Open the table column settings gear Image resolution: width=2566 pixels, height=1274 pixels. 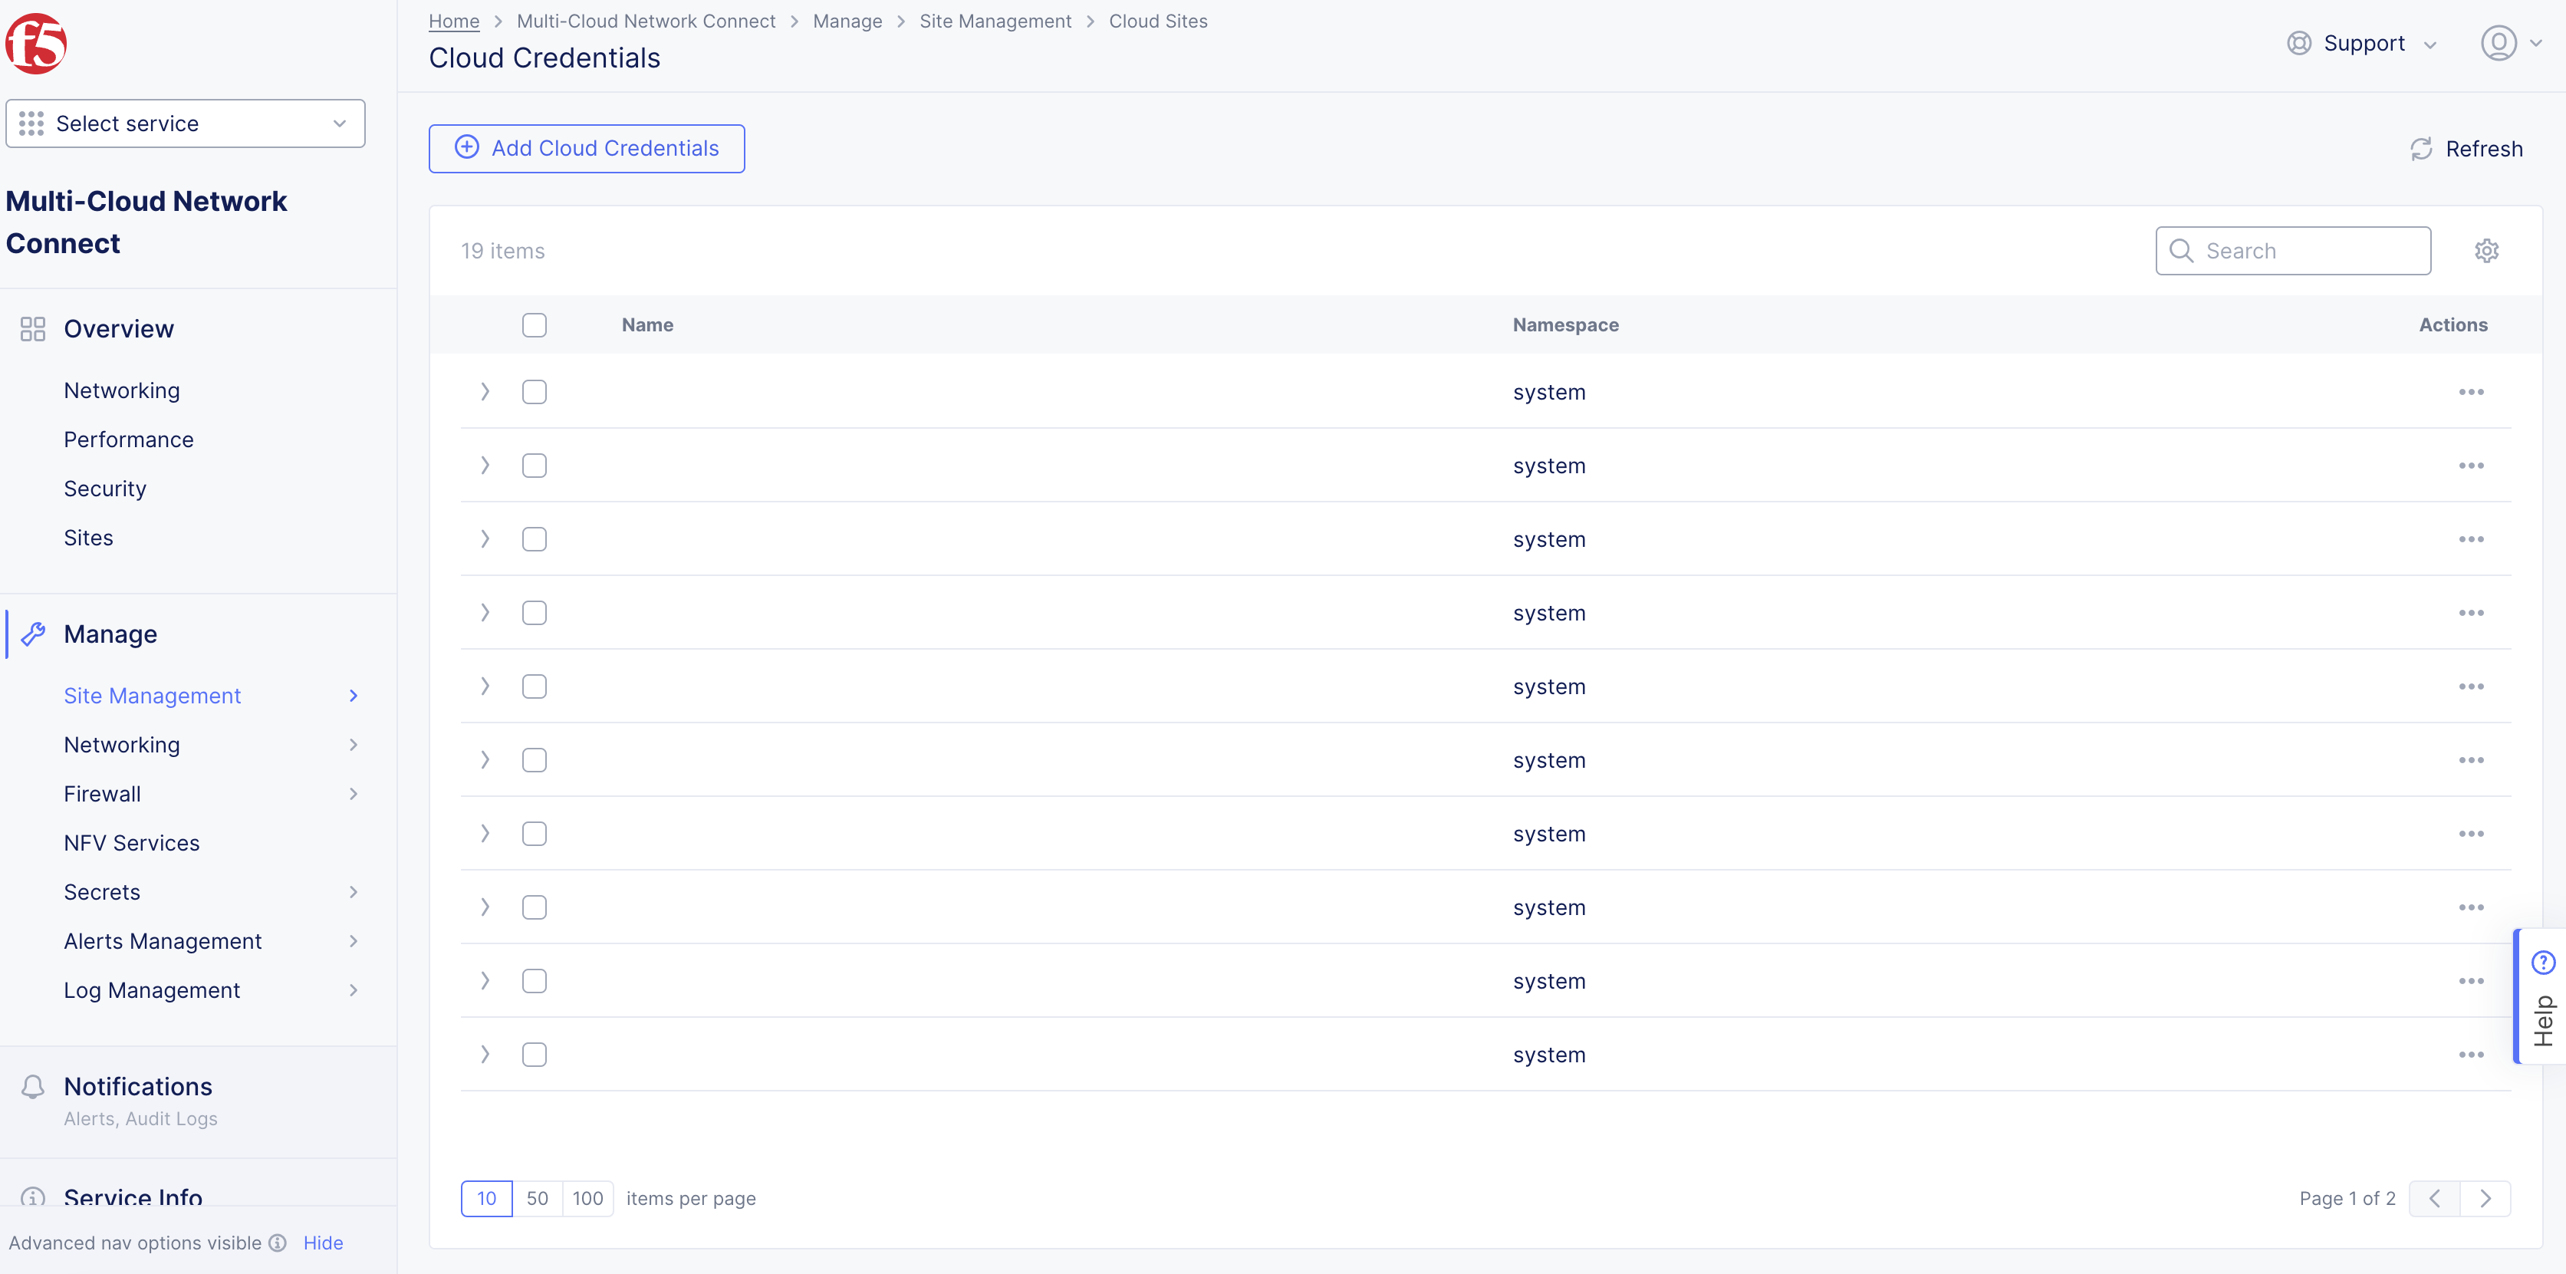point(2487,250)
